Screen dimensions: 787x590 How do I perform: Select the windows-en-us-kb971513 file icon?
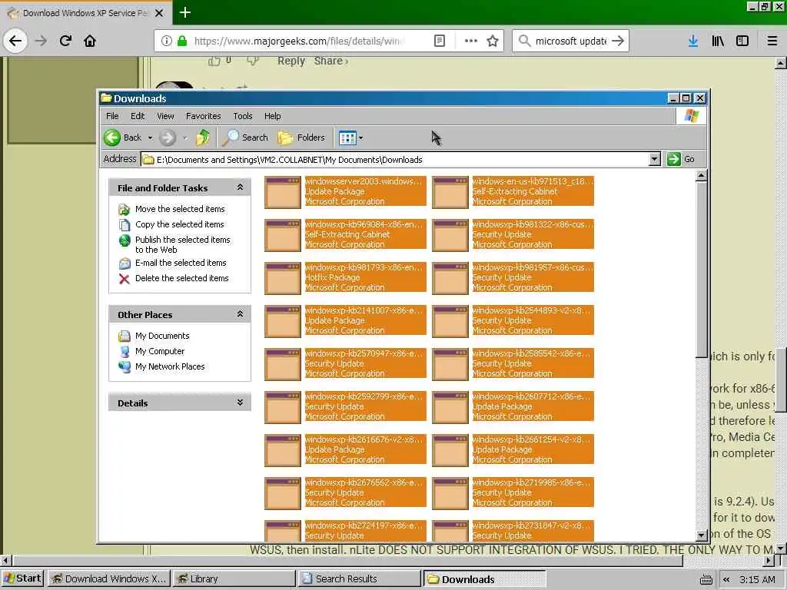point(450,192)
